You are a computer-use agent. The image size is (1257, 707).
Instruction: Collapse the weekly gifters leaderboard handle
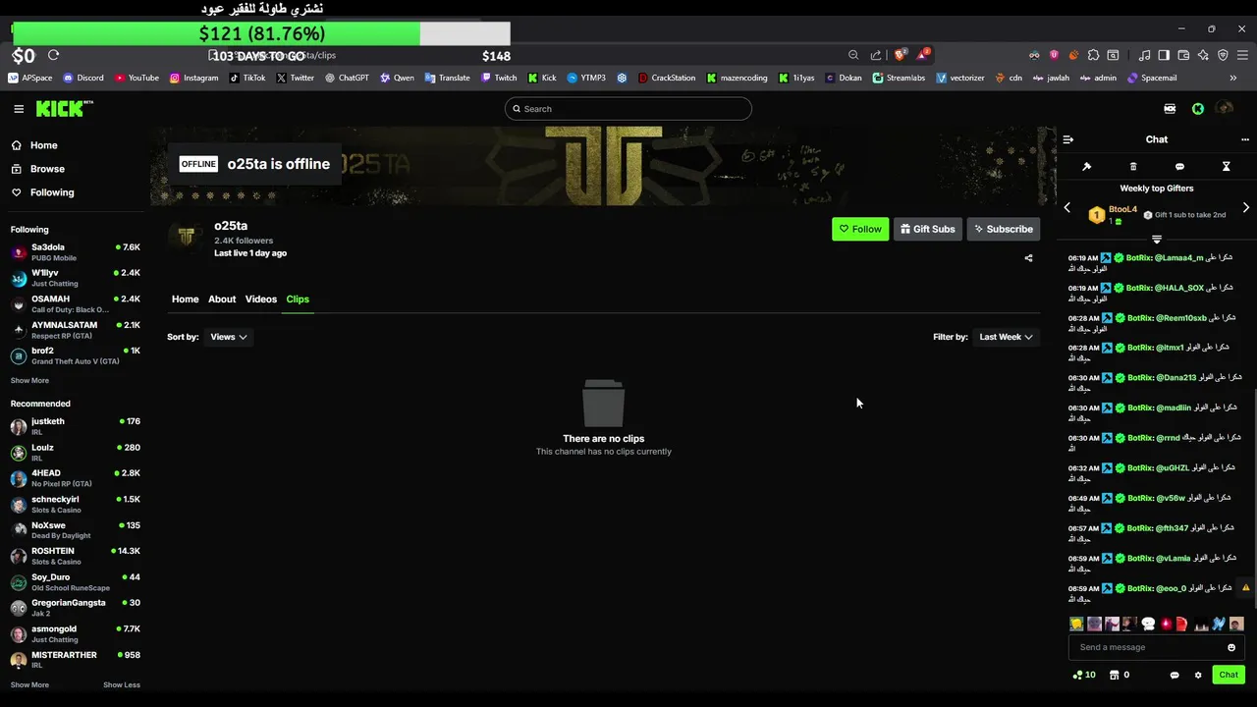click(x=1157, y=240)
